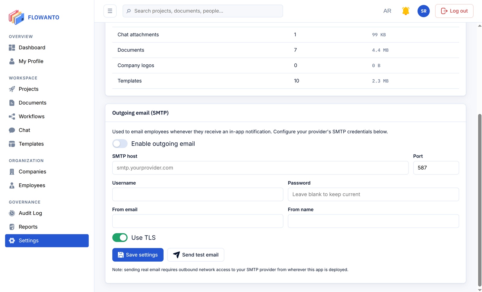Click the Audit Log clock icon
482x292 pixels.
(12, 213)
